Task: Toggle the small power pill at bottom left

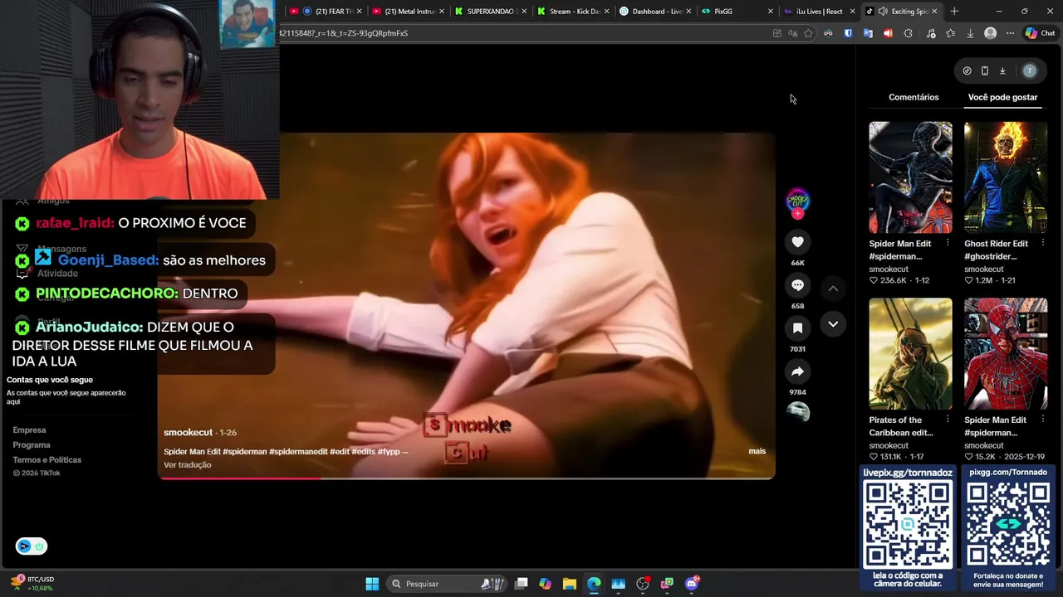Action: (x=32, y=546)
